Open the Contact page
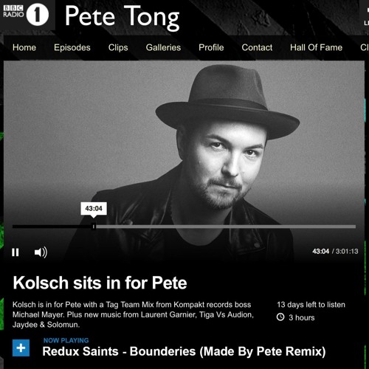Image resolution: width=369 pixels, height=369 pixels. (x=257, y=47)
